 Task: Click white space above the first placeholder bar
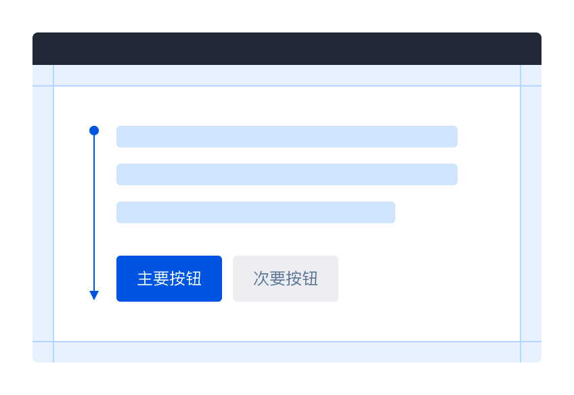[287, 106]
